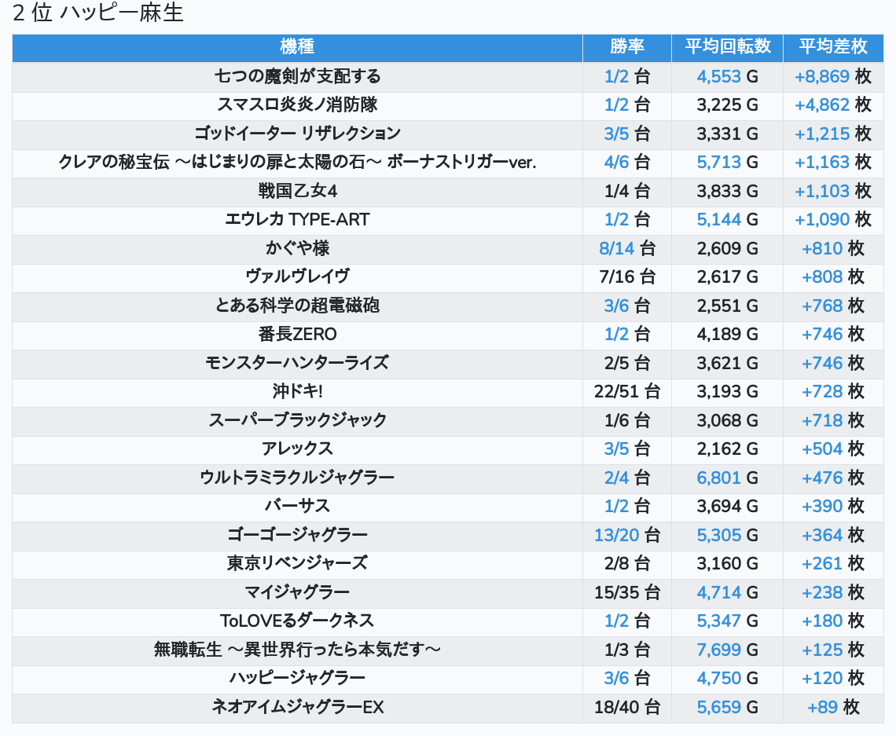Select the 沖ドキ! machine name

click(297, 391)
